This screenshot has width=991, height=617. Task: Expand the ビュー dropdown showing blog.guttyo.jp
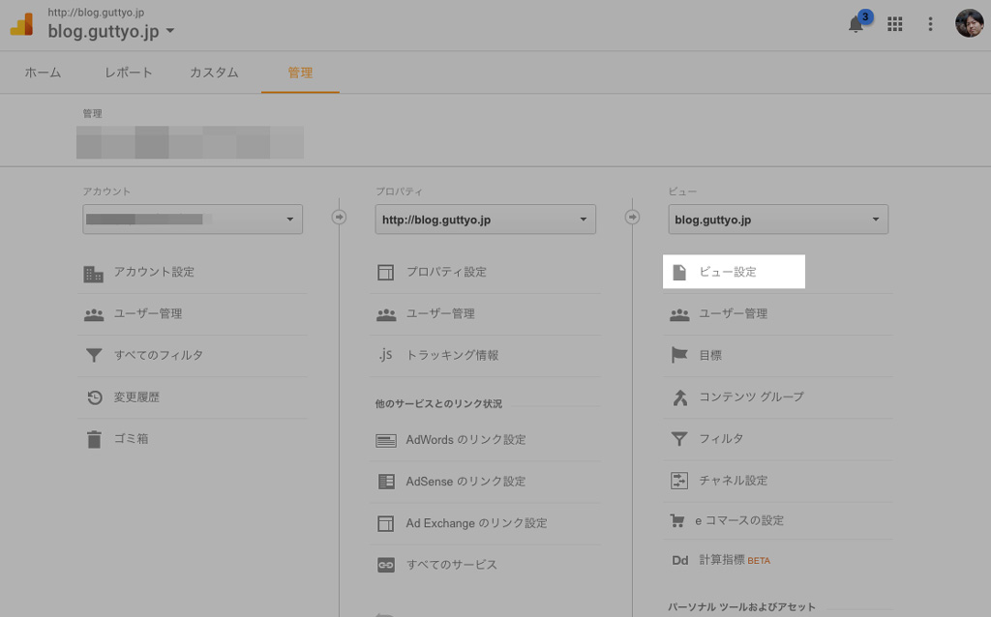[778, 220]
